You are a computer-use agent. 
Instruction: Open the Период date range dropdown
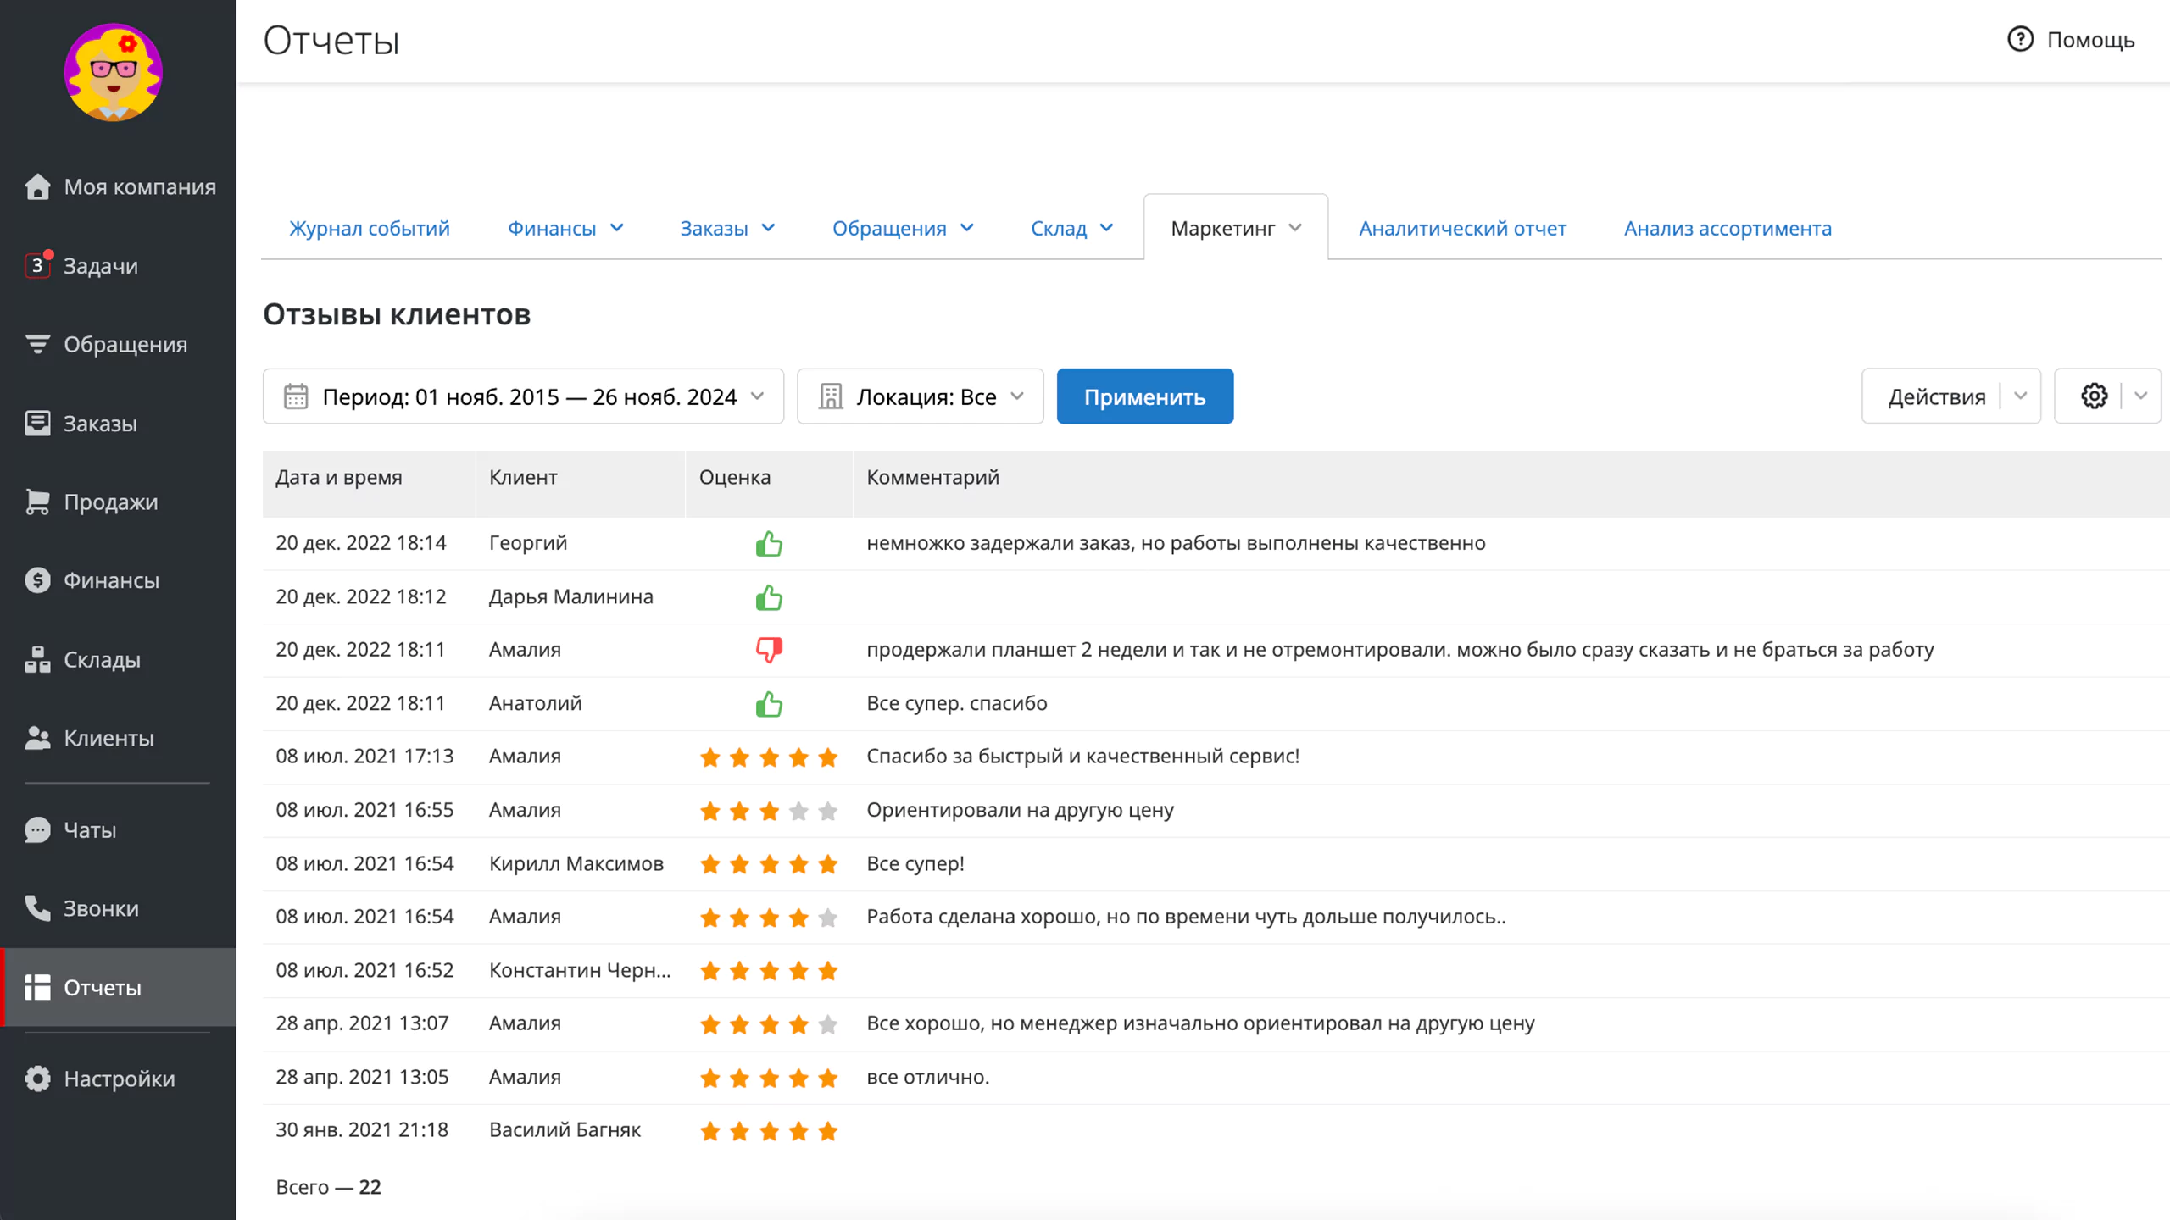[523, 396]
